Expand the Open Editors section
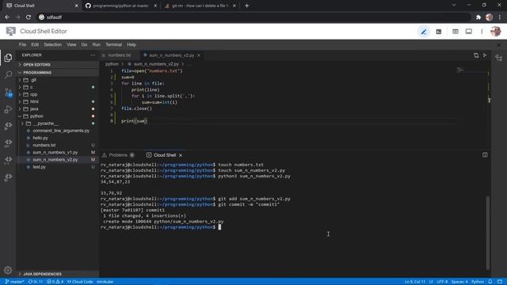Screen dimensions: 507x285 tap(58, 65)
